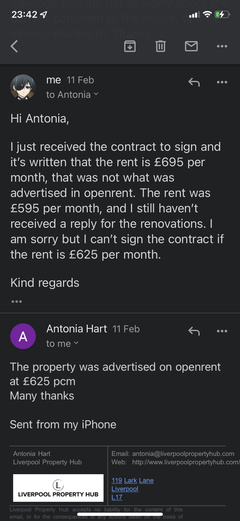Archive this email conversation
This screenshot has height=521, width=240.
(130, 47)
